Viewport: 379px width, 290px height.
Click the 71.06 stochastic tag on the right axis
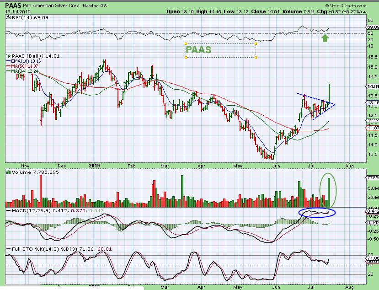point(373,258)
